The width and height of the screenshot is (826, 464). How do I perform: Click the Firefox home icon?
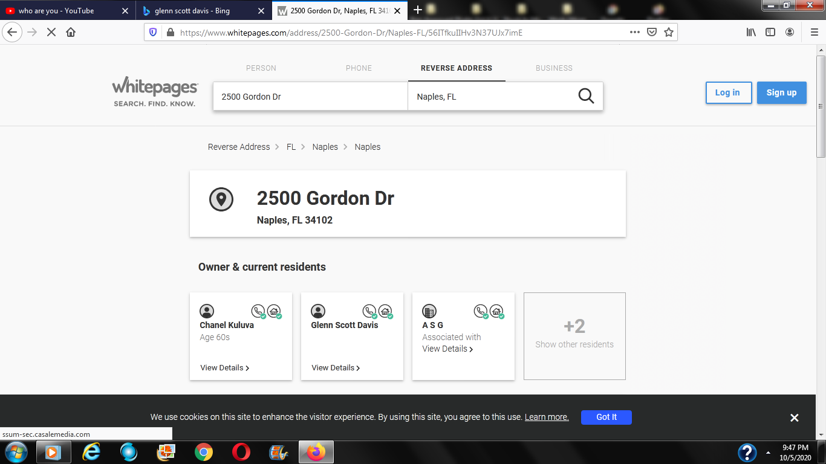pos(71,33)
